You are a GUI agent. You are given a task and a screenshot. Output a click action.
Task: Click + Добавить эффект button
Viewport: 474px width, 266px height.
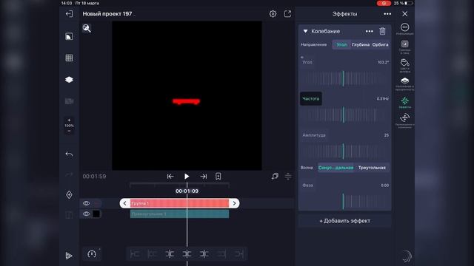344,221
